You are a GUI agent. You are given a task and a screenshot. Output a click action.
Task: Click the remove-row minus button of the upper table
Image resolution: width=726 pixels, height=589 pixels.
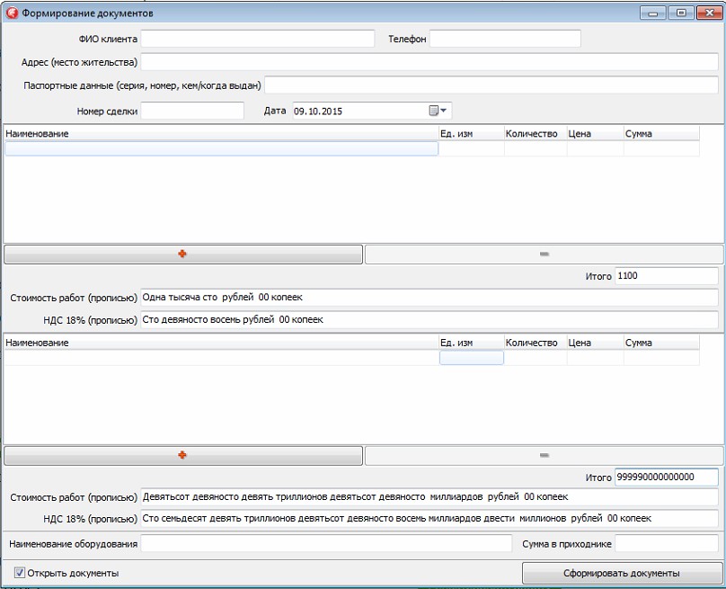pyautogui.click(x=544, y=254)
